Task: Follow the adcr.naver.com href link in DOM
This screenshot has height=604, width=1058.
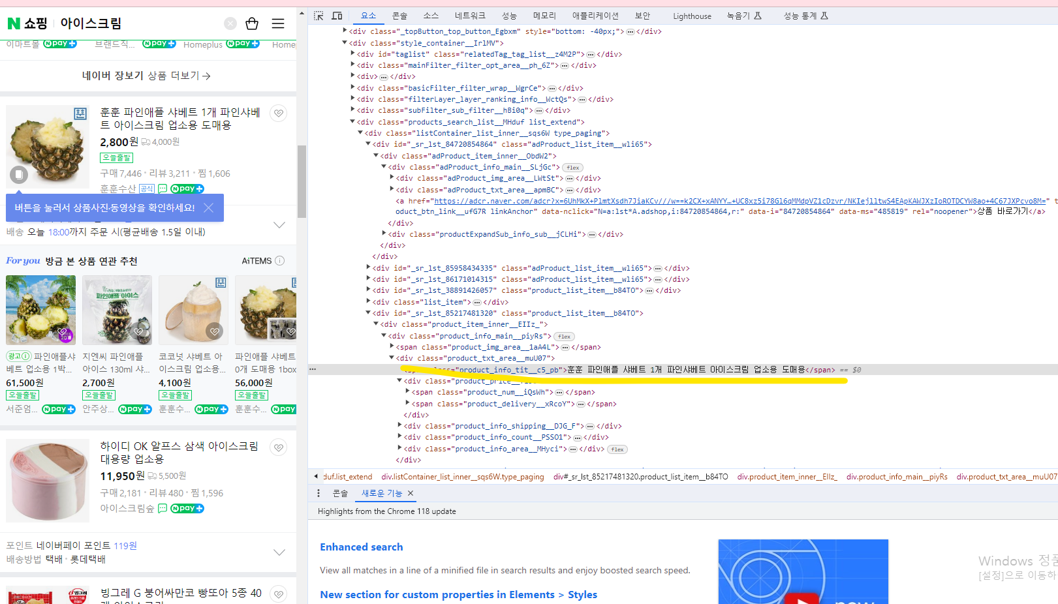Action: pyautogui.click(x=741, y=201)
